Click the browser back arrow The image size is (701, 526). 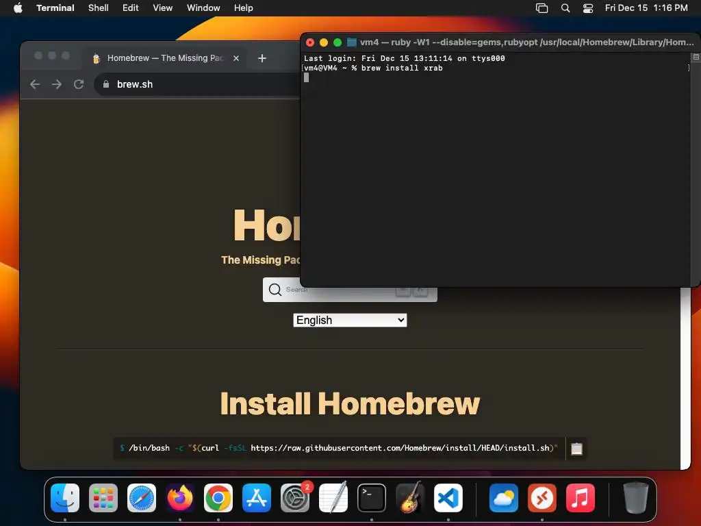pos(35,84)
